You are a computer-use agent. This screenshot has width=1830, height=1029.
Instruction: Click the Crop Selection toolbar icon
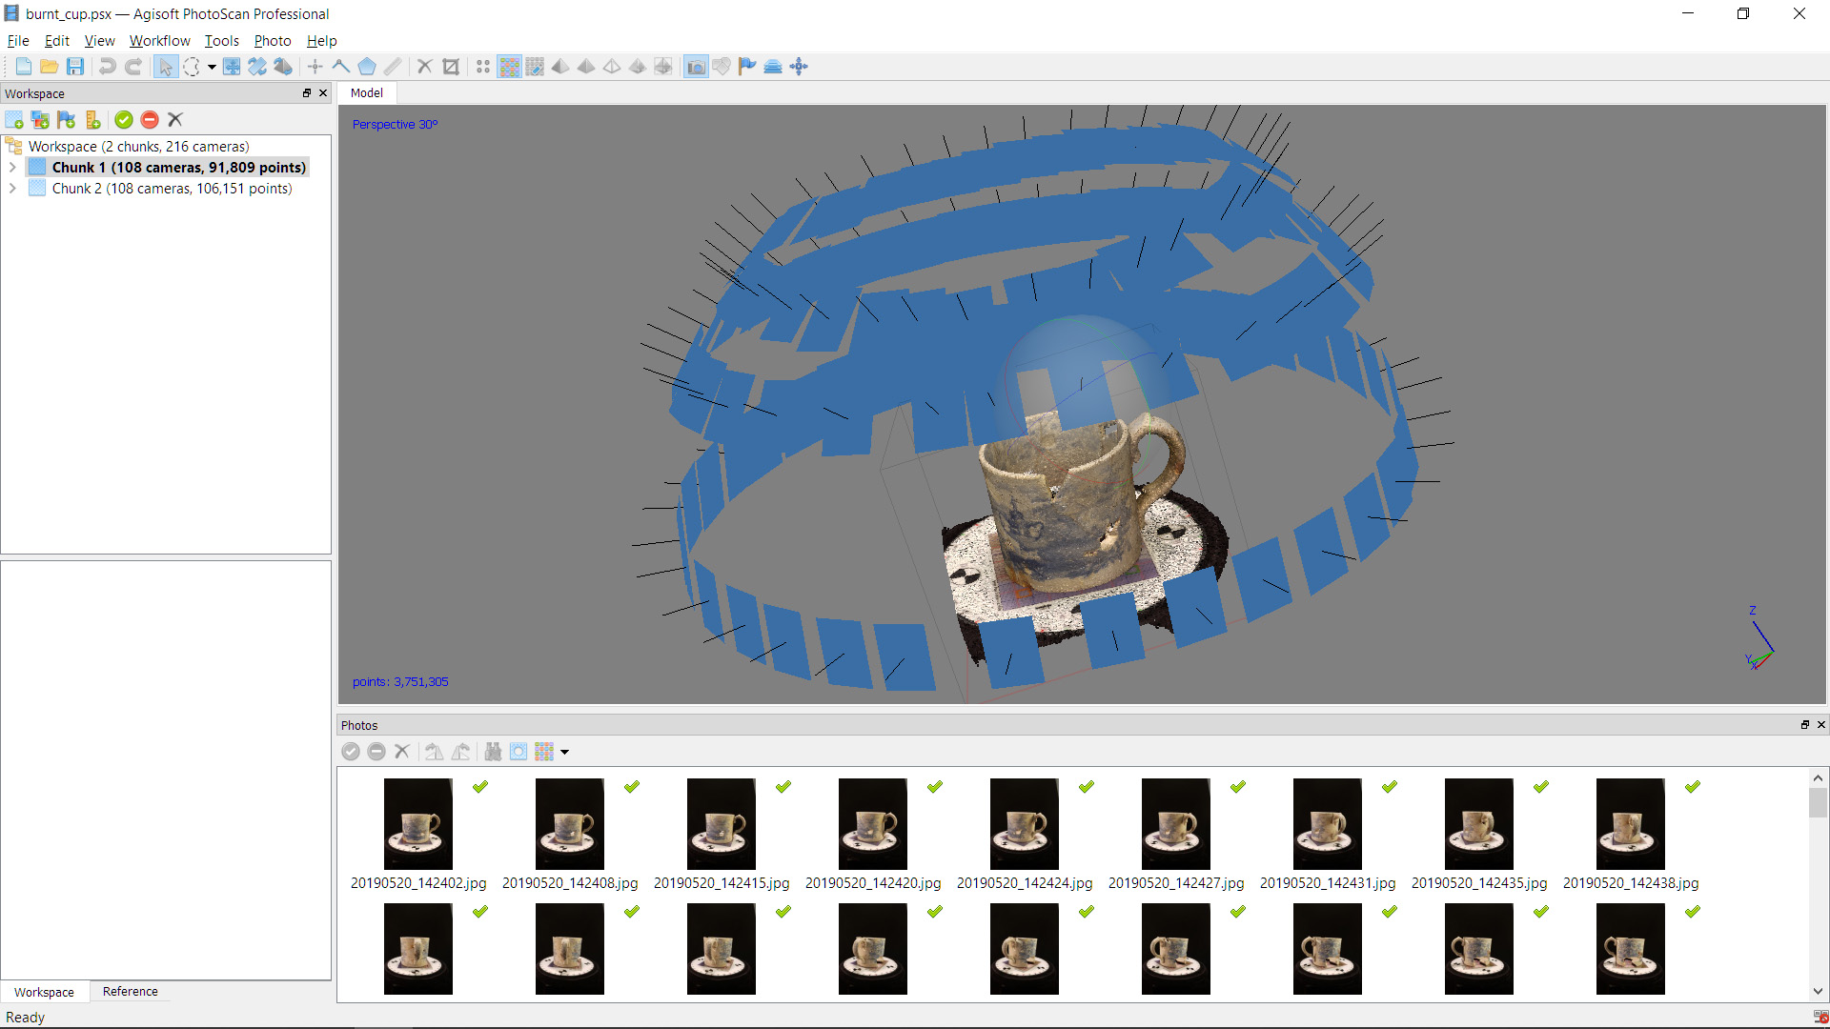(451, 67)
